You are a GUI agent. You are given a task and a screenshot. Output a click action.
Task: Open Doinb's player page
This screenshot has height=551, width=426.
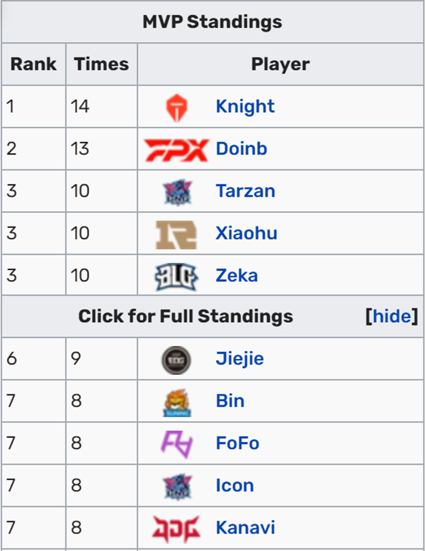[241, 149]
